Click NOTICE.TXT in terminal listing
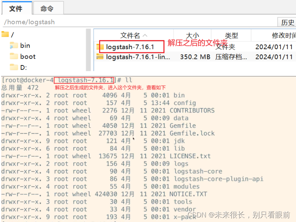Screen dimensions: 296x222 coord(188,194)
